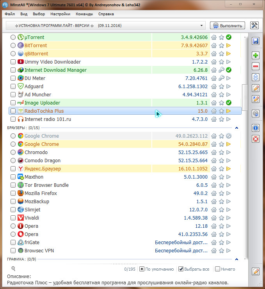Select the friGate row

coord(125,242)
